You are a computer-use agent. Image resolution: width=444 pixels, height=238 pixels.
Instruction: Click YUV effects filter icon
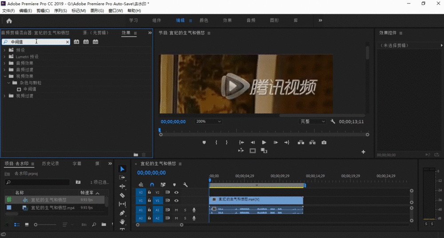95,42
